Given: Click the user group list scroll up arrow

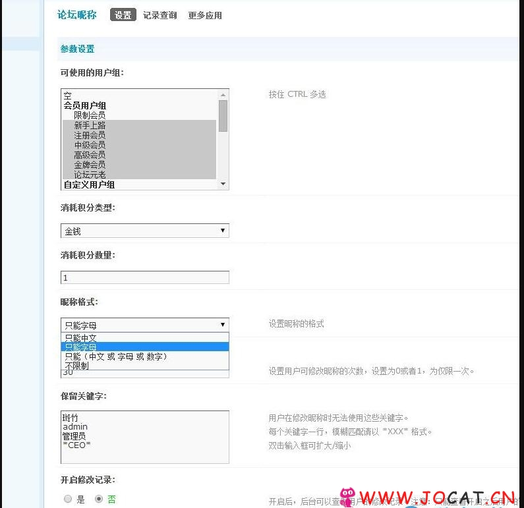Looking at the screenshot, I should point(223,95).
